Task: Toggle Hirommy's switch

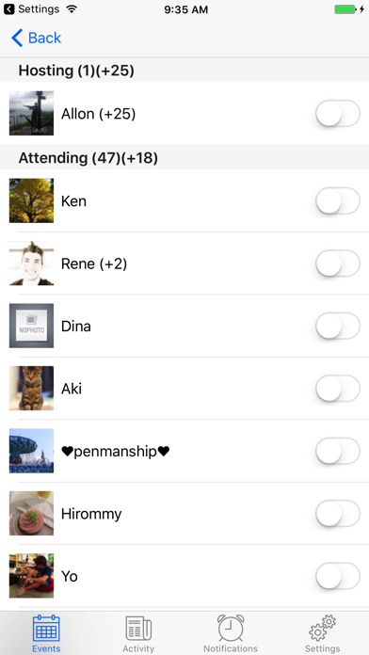Action: 338,514
